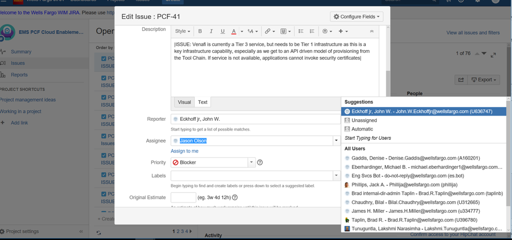The height and width of the screenshot is (240, 512).
Task: Open the Priority help icon
Action: click(x=260, y=162)
